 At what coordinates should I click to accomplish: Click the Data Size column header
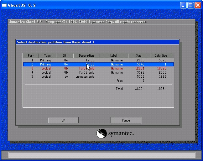tap(161, 56)
